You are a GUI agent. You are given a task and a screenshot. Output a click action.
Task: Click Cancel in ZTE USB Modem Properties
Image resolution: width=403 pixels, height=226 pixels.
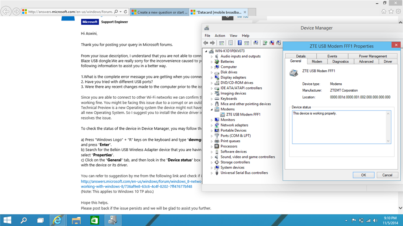[387, 175]
